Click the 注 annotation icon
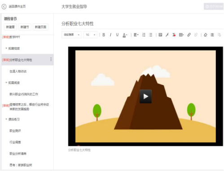Viewport: 224px width, 171px height. 212,35
